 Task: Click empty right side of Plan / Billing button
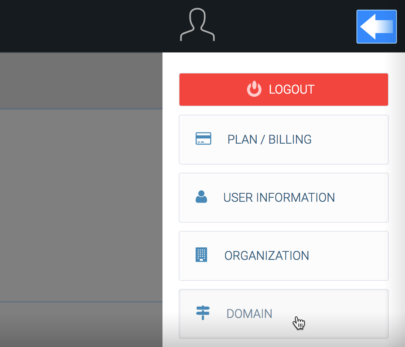(356, 140)
